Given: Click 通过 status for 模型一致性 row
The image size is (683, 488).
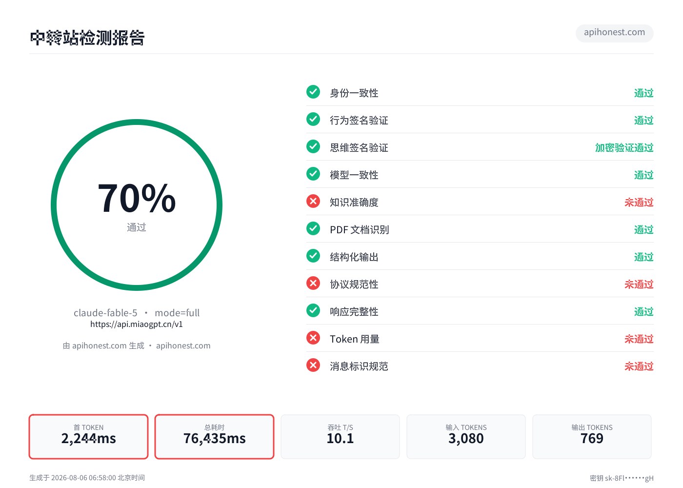Looking at the screenshot, I should pyautogui.click(x=643, y=175).
